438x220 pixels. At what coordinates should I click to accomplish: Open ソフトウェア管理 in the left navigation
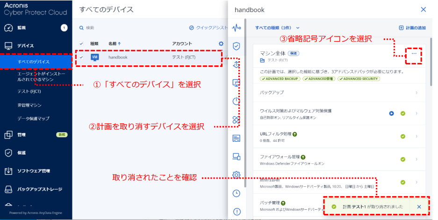pos(33,171)
